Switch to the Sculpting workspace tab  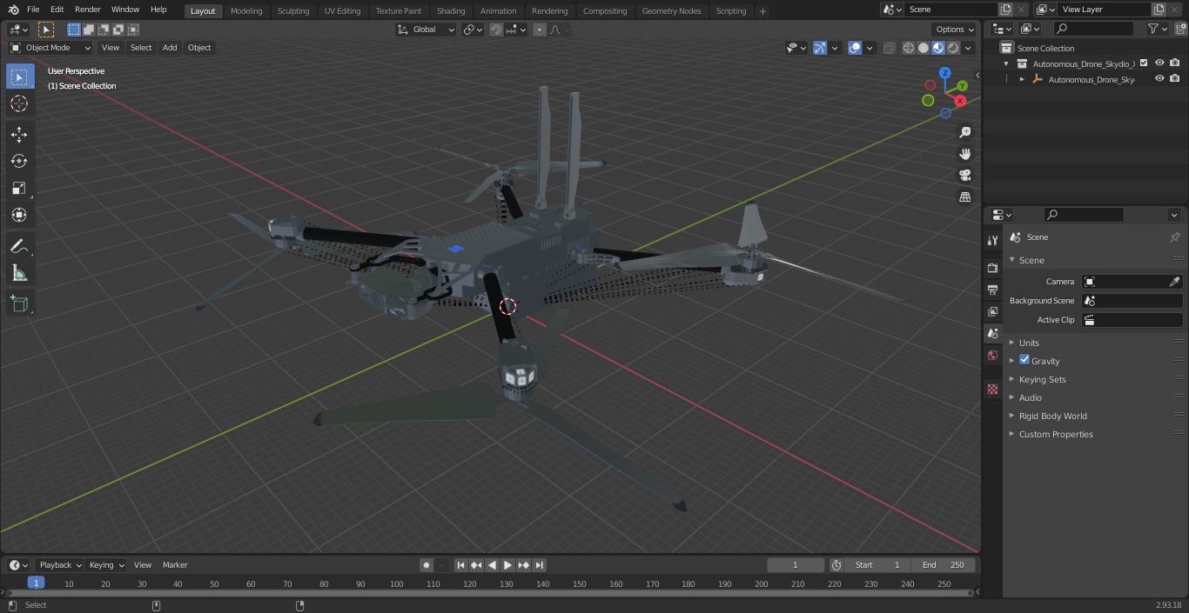point(293,11)
